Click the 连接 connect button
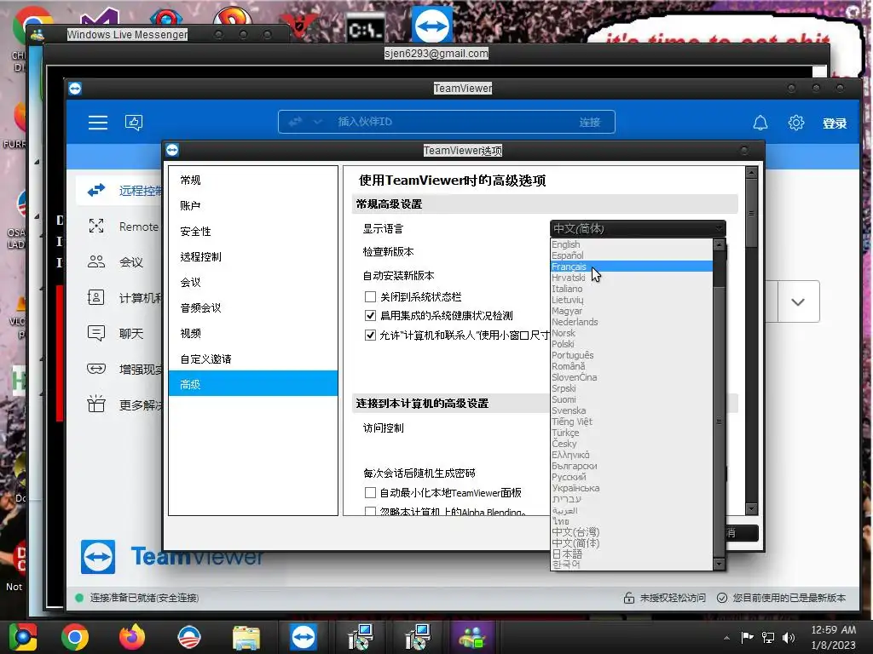The width and height of the screenshot is (873, 654). pos(590,122)
